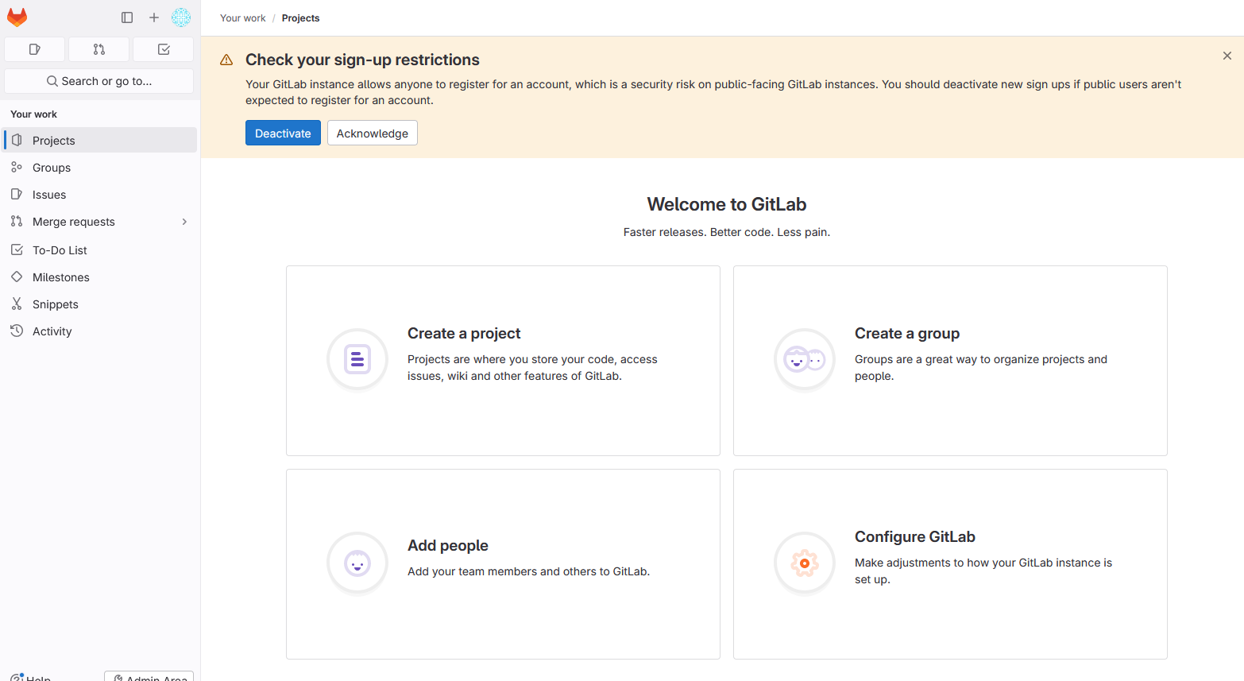Viewport: 1244px width, 681px height.
Task: Go to Issues in the sidebar
Action: pos(100,195)
